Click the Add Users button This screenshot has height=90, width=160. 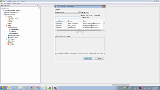click(x=88, y=58)
